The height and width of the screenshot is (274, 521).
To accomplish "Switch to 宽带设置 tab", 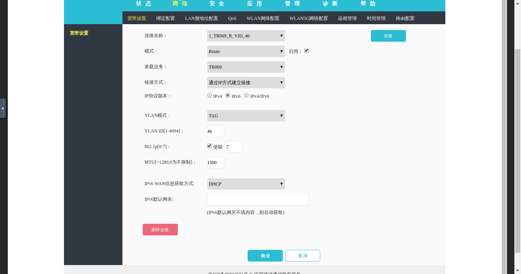I will [x=136, y=18].
